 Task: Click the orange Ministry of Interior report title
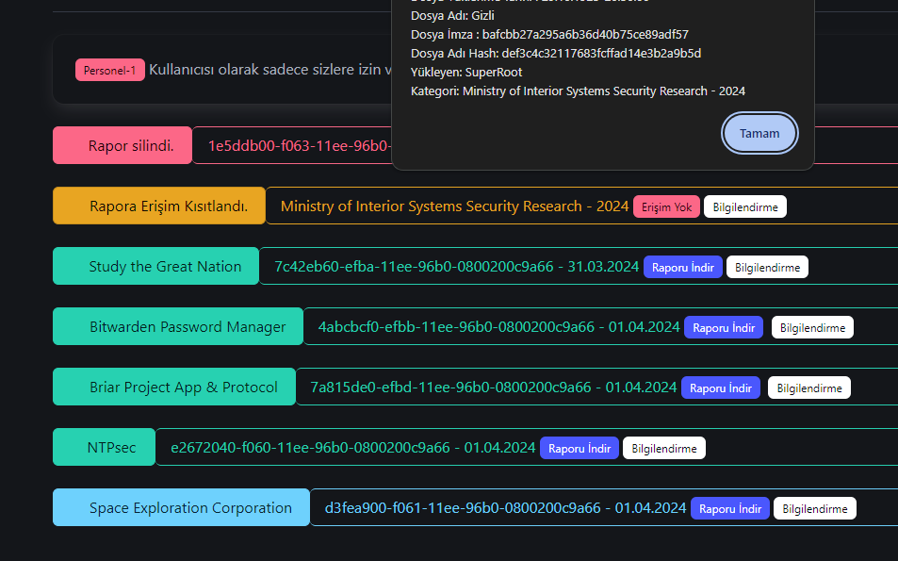(455, 206)
